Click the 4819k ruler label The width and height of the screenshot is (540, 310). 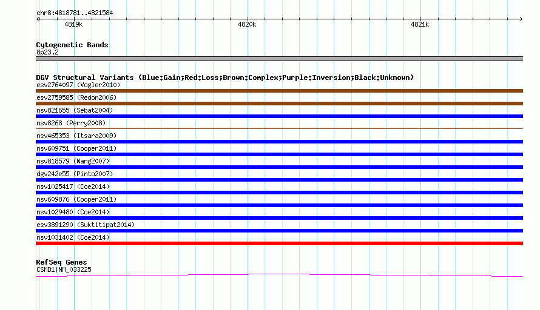click(73, 24)
